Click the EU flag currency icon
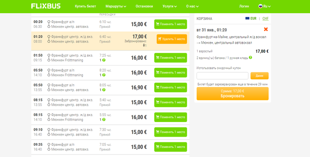The image size is (310, 157). pos(247,18)
